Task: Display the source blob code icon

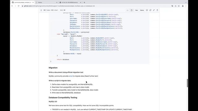Action: pyautogui.click(x=127, y=10)
